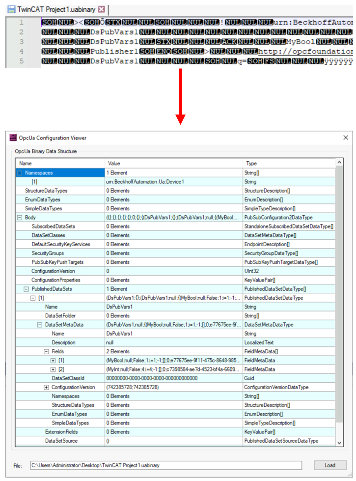Select the DataSetFolder row
The width and height of the screenshot is (356, 481).
tap(175, 315)
